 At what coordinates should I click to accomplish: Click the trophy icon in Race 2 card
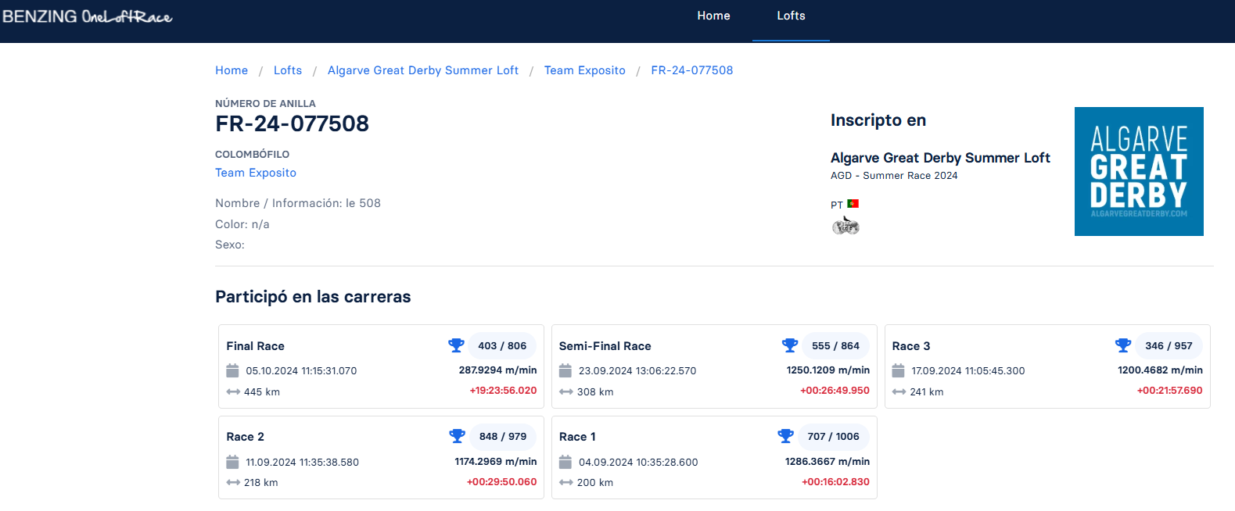click(x=457, y=436)
